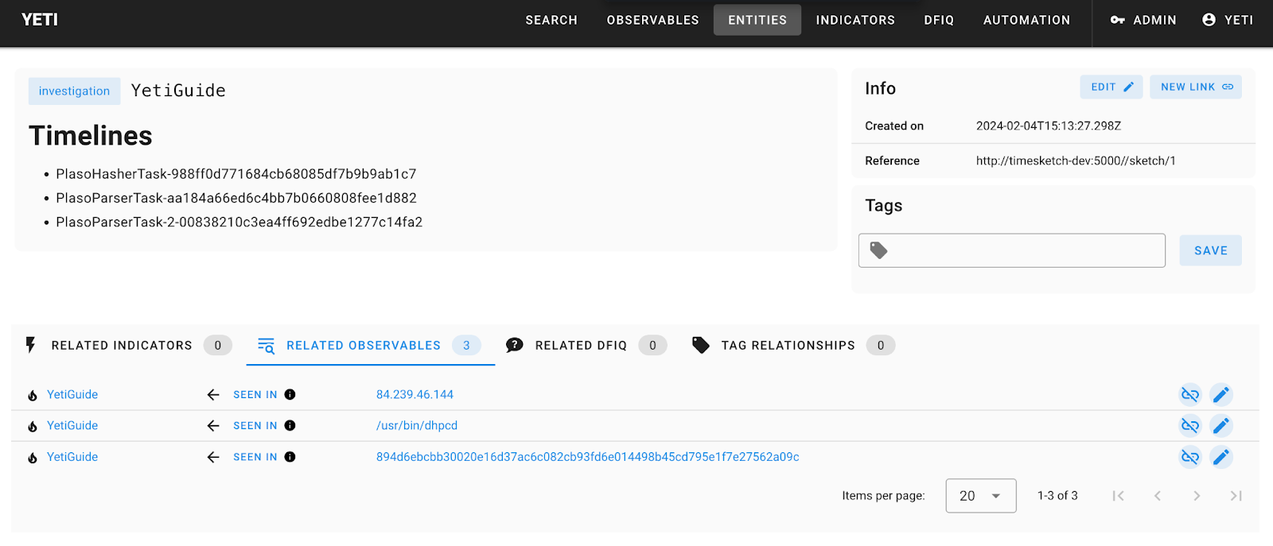Image resolution: width=1273 pixels, height=546 pixels.
Task: Click the Created on date 2024-02-04T15:13:27.298Z
Action: [x=1049, y=126]
